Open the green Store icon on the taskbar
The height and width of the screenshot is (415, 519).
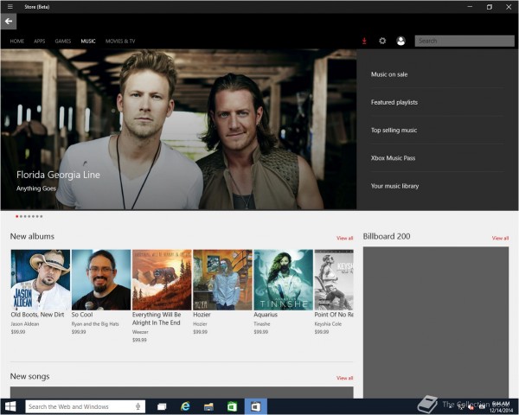point(232,406)
